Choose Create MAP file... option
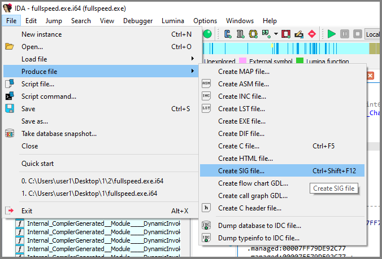 282,72
